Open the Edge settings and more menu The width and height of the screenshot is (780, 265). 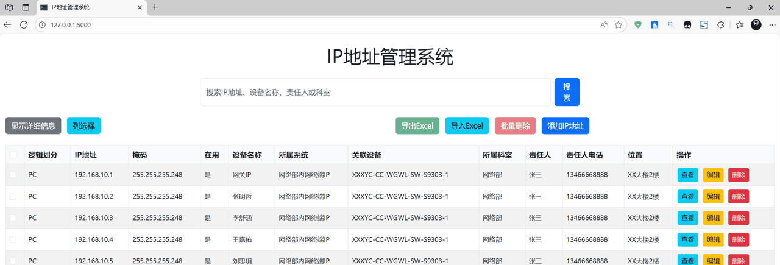tap(772, 25)
